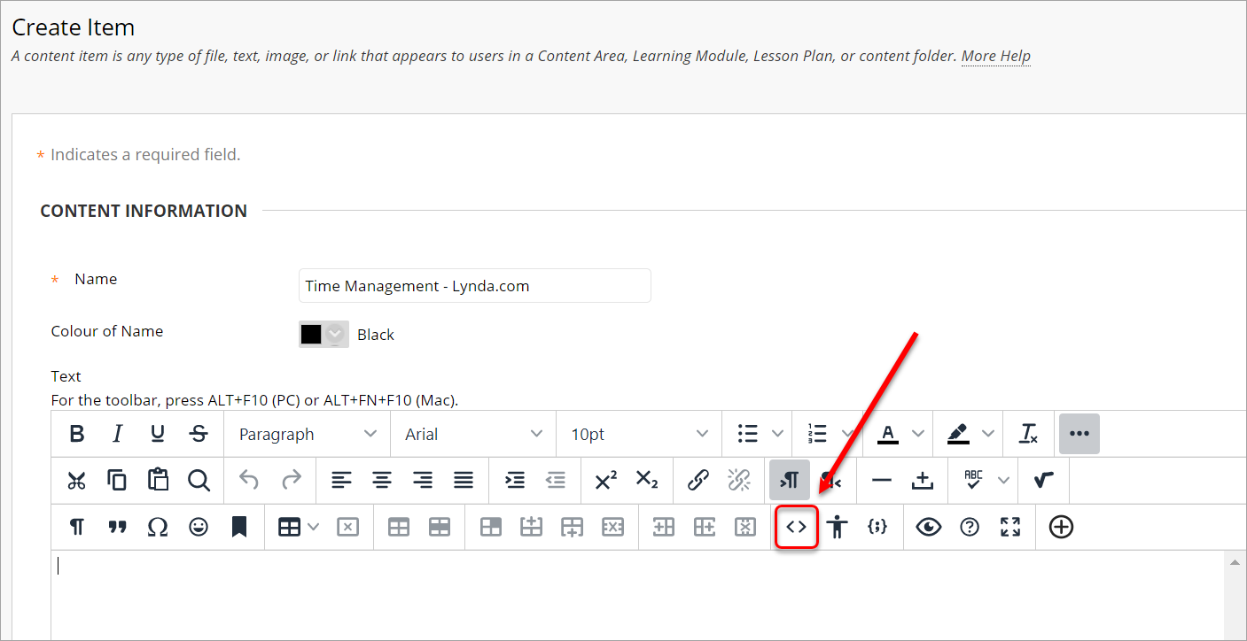
Task: Redo the last action
Action: tap(291, 480)
